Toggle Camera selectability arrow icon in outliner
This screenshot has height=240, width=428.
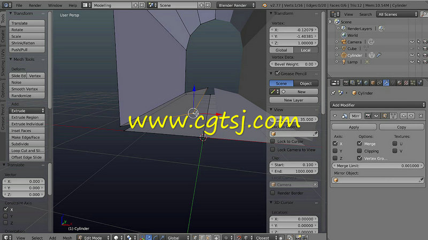pyautogui.click(x=418, y=42)
